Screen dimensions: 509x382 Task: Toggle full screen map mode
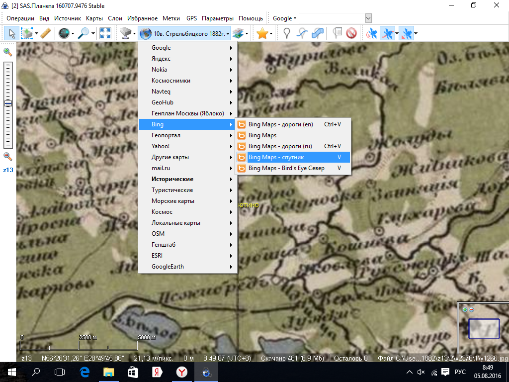click(x=105, y=33)
